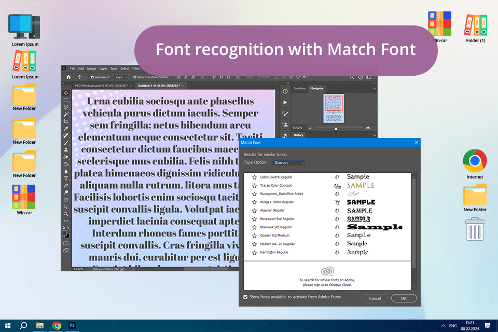Open the Type menu
The image size is (498, 332).
pos(114,68)
